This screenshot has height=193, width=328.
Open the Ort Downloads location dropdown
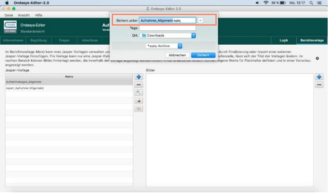(x=168, y=35)
